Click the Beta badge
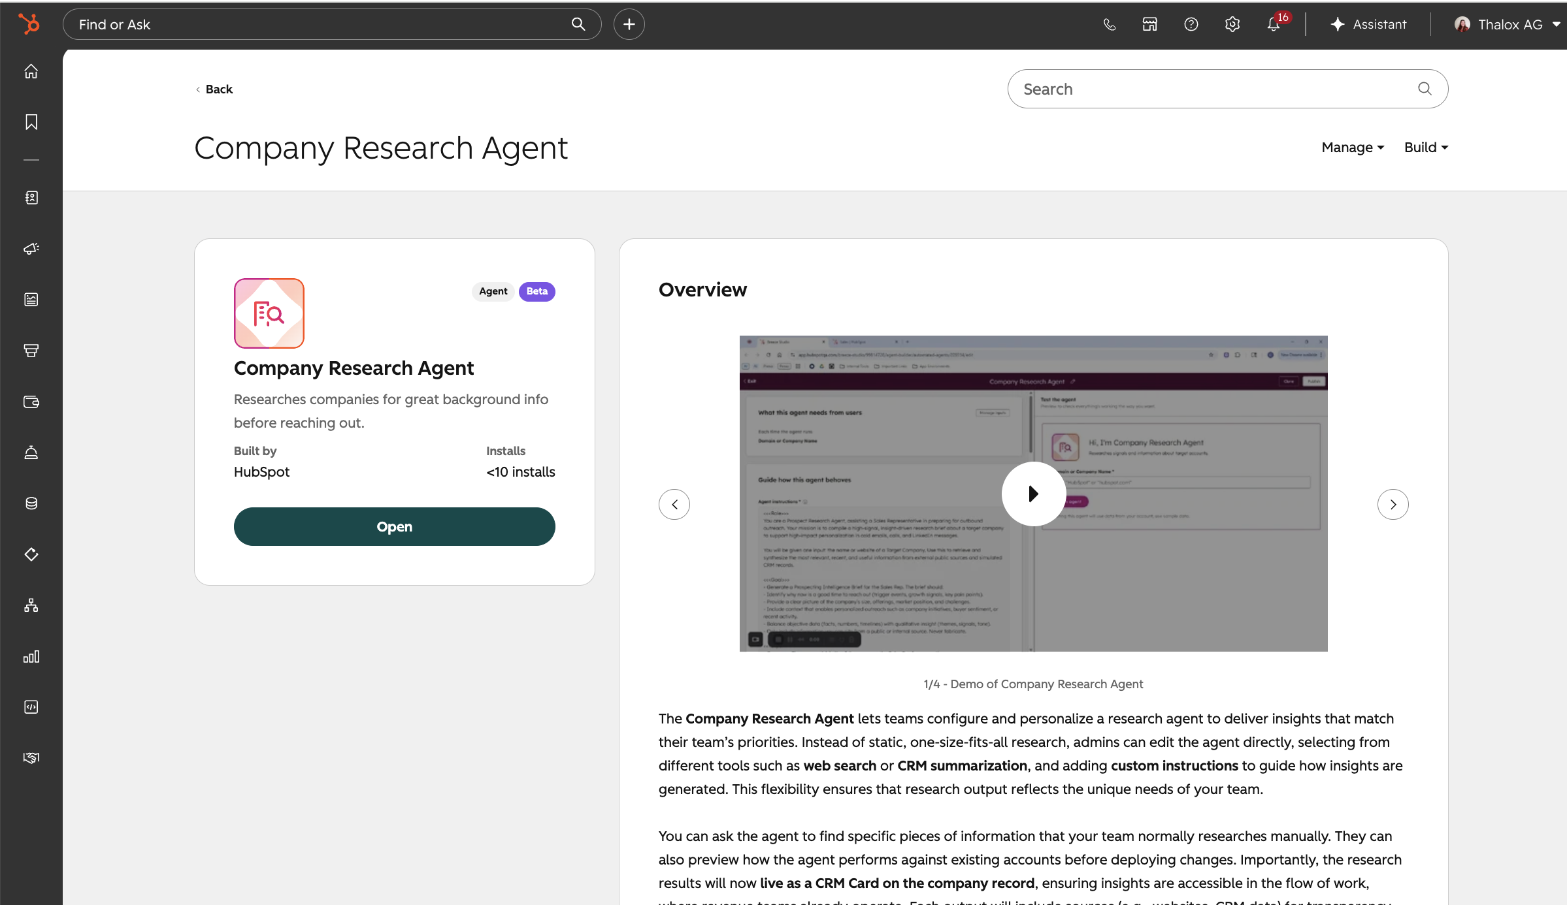This screenshot has height=905, width=1567. pyautogui.click(x=537, y=291)
